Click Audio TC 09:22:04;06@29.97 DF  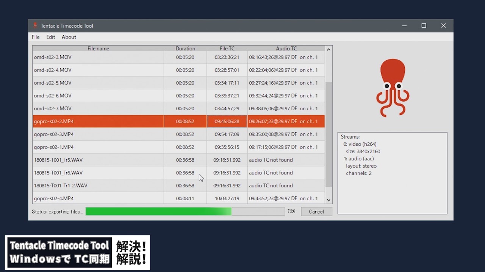pyautogui.click(x=273, y=70)
